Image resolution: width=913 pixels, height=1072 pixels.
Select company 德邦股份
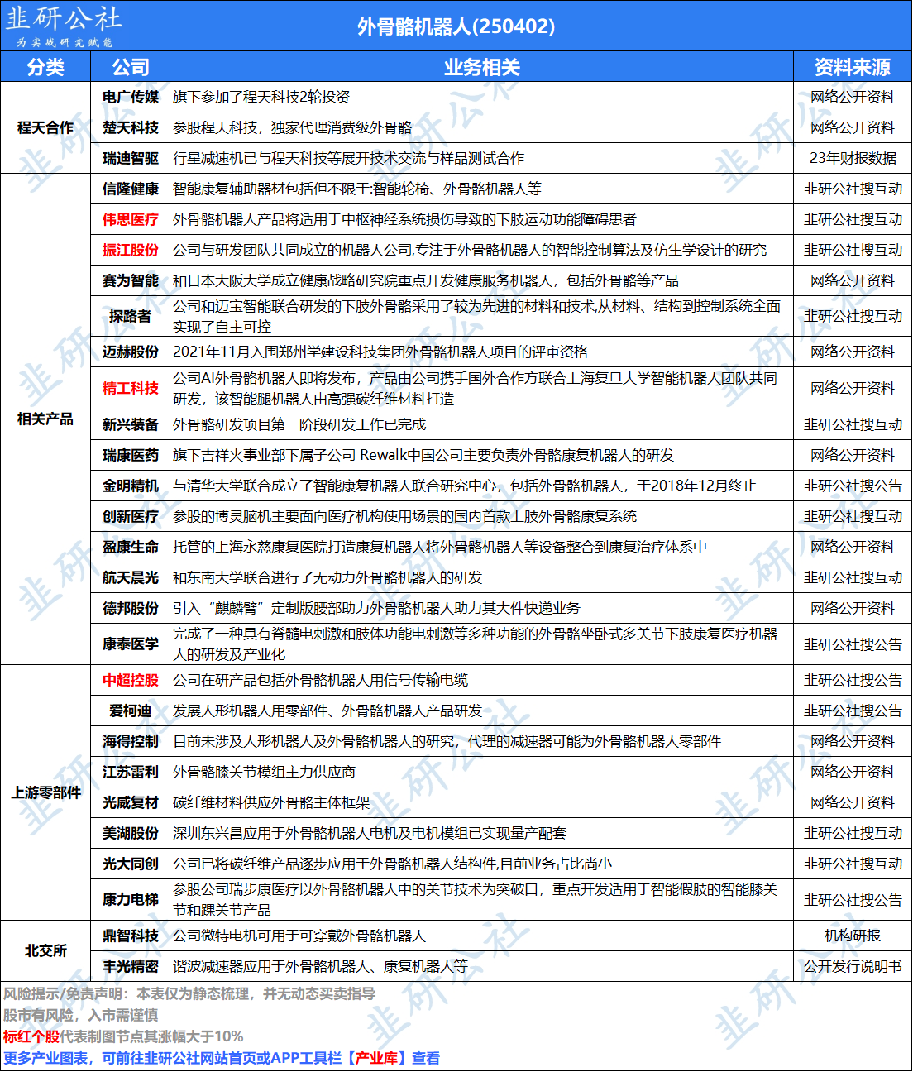[x=131, y=608]
